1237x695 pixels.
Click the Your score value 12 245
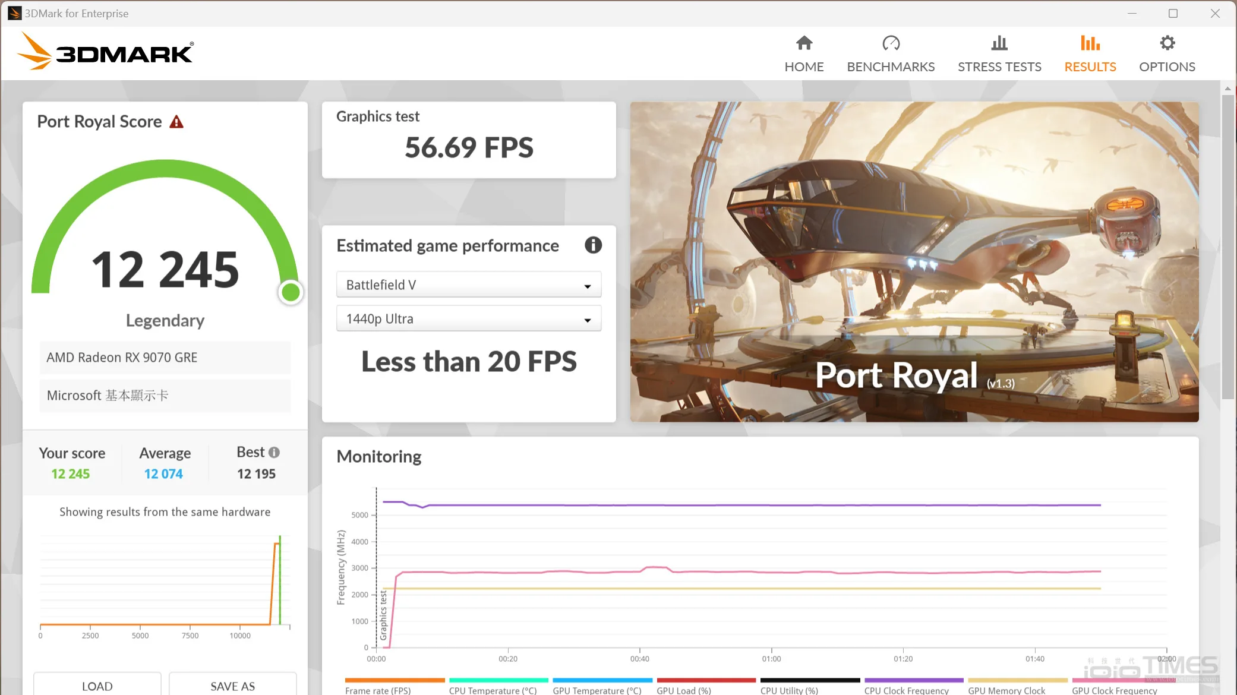pos(70,474)
